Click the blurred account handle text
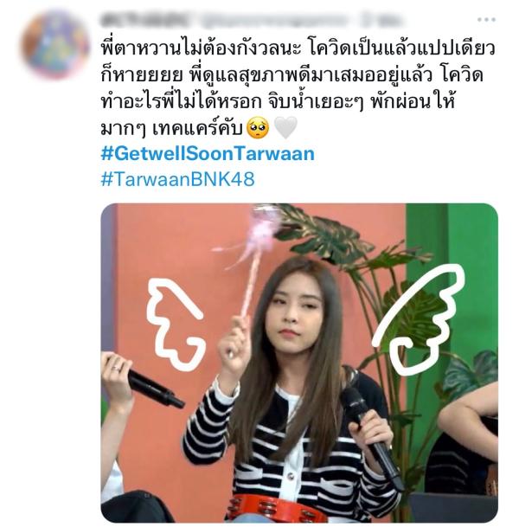 pyautogui.click(x=274, y=20)
